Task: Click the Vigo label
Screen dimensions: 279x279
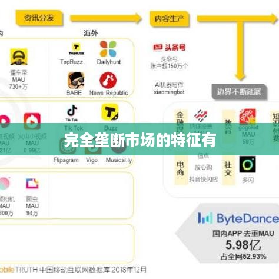Action: click(x=92, y=160)
